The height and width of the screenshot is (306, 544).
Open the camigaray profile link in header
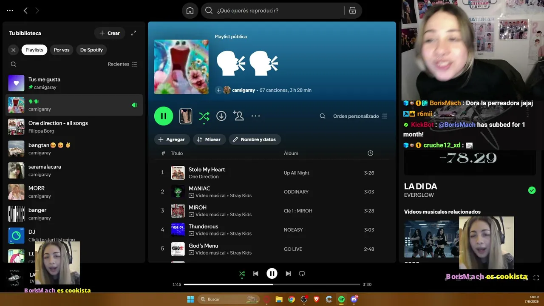[x=244, y=90]
